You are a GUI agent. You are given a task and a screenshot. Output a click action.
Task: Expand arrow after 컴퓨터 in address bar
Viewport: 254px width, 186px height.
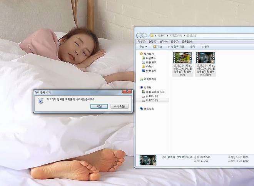click(x=168, y=36)
